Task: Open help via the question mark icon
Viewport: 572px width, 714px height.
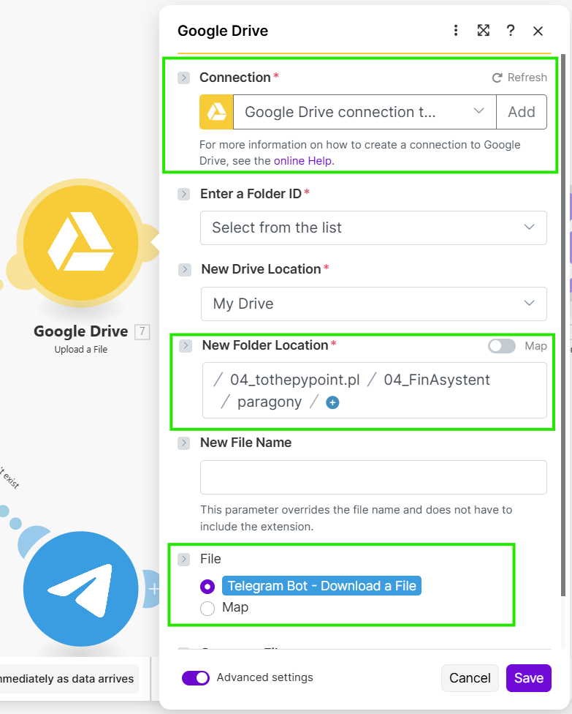Action: [511, 31]
